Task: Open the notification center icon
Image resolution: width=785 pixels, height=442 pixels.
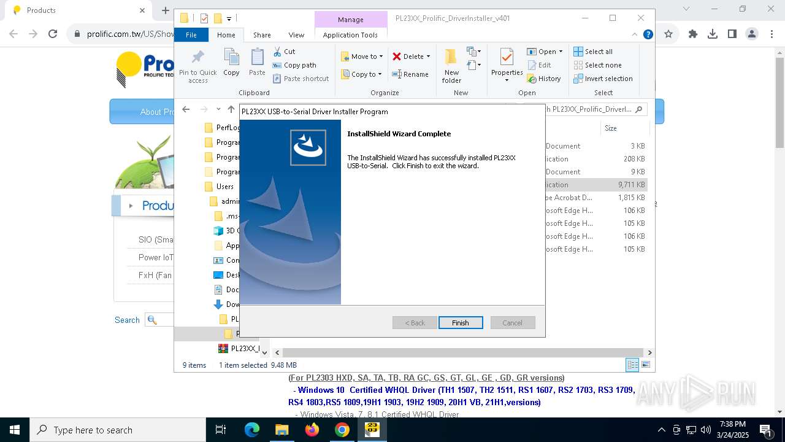Action: [x=765, y=430]
